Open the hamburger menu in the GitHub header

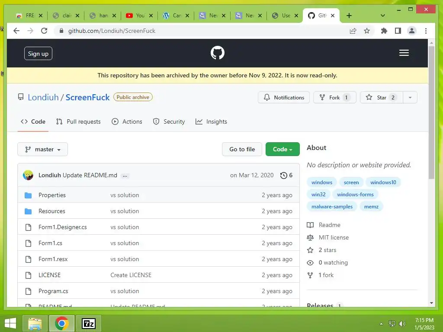coord(404,53)
